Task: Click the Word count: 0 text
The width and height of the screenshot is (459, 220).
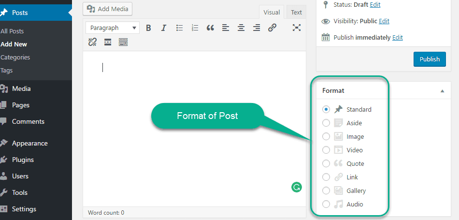Action: (106, 213)
